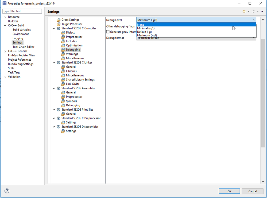Collapse Standard S32DS Assembler node
The width and height of the screenshot is (267, 198).
tap(54, 88)
